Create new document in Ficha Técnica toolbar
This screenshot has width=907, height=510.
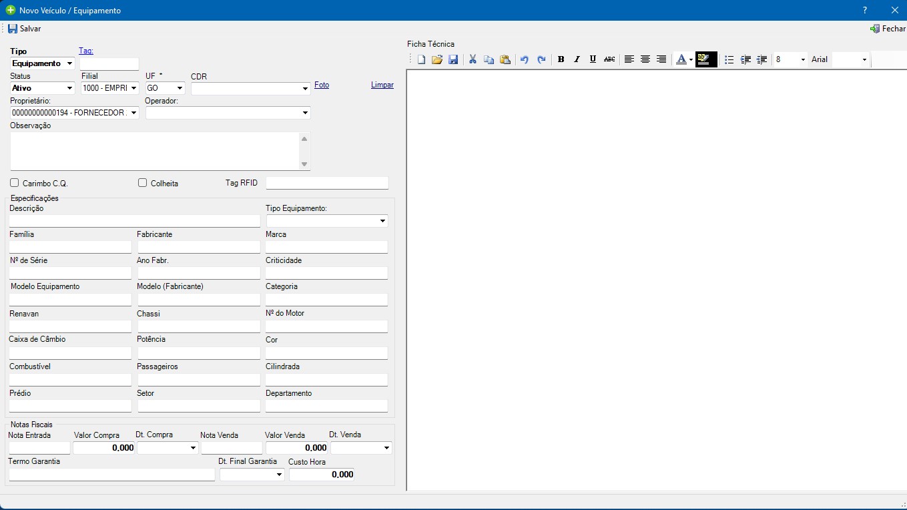421,59
